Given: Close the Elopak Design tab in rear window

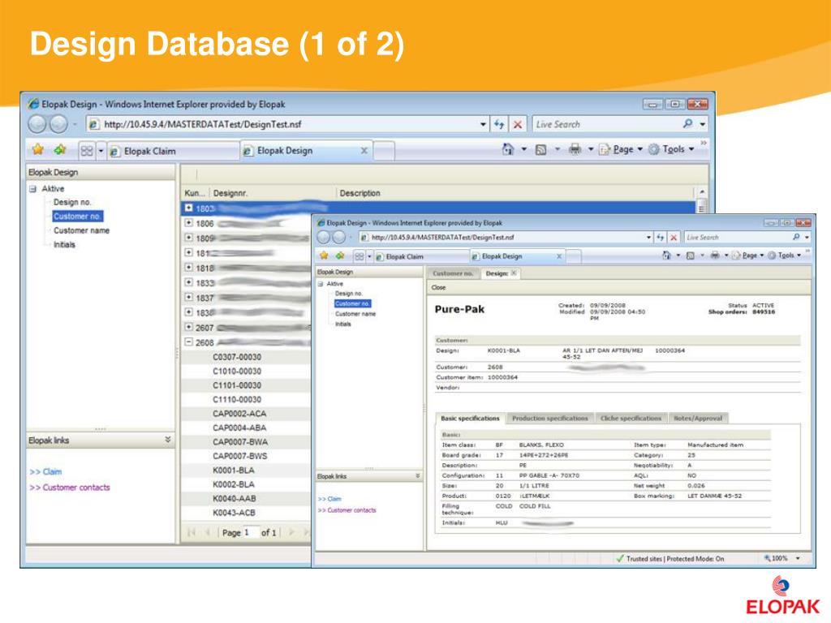Looking at the screenshot, I should (364, 150).
